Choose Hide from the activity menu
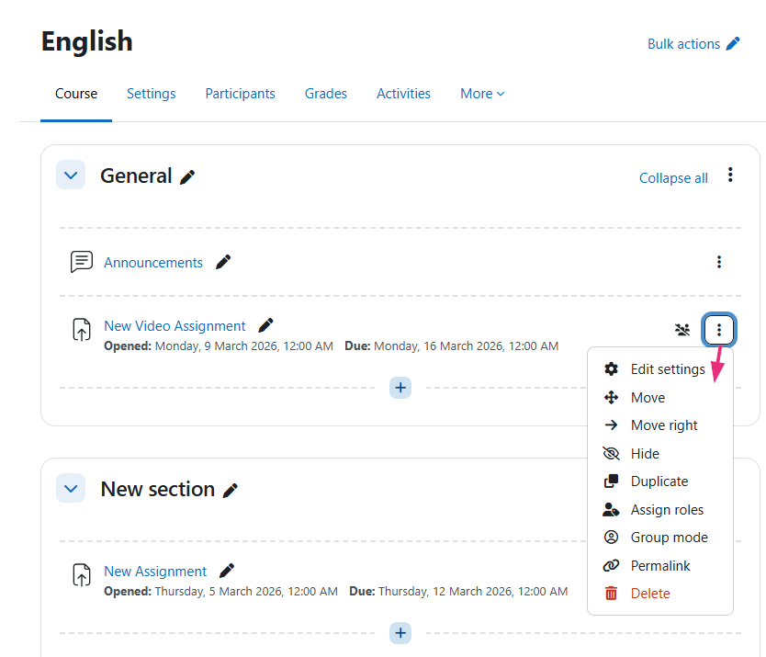 (x=660, y=454)
